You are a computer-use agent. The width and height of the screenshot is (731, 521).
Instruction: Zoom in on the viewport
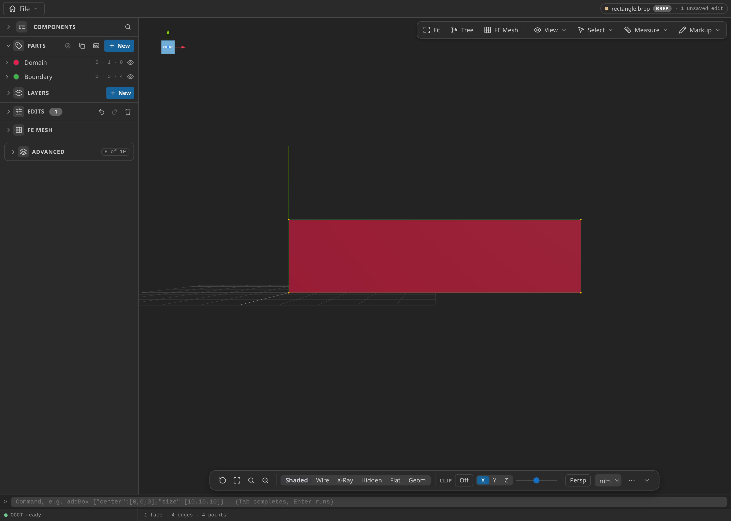(x=265, y=480)
